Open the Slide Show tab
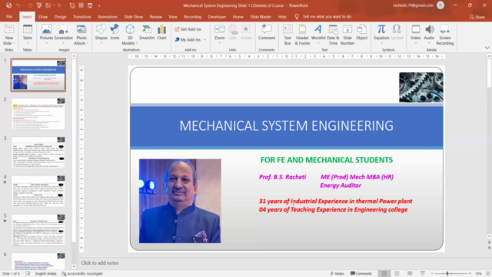 click(133, 17)
